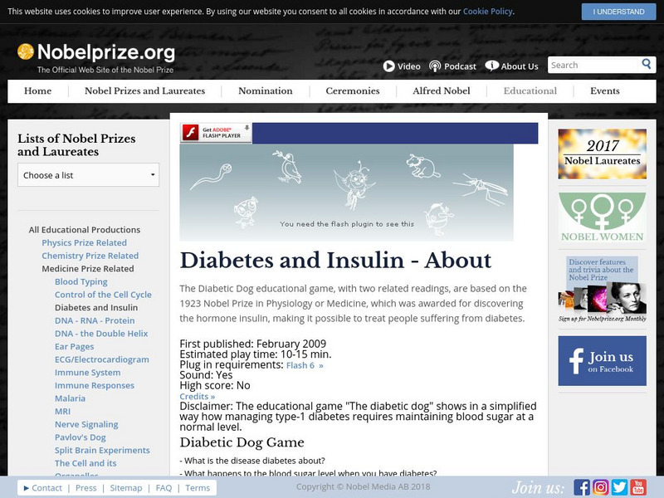Open the Cookie Policy link in the banner

pos(487,12)
